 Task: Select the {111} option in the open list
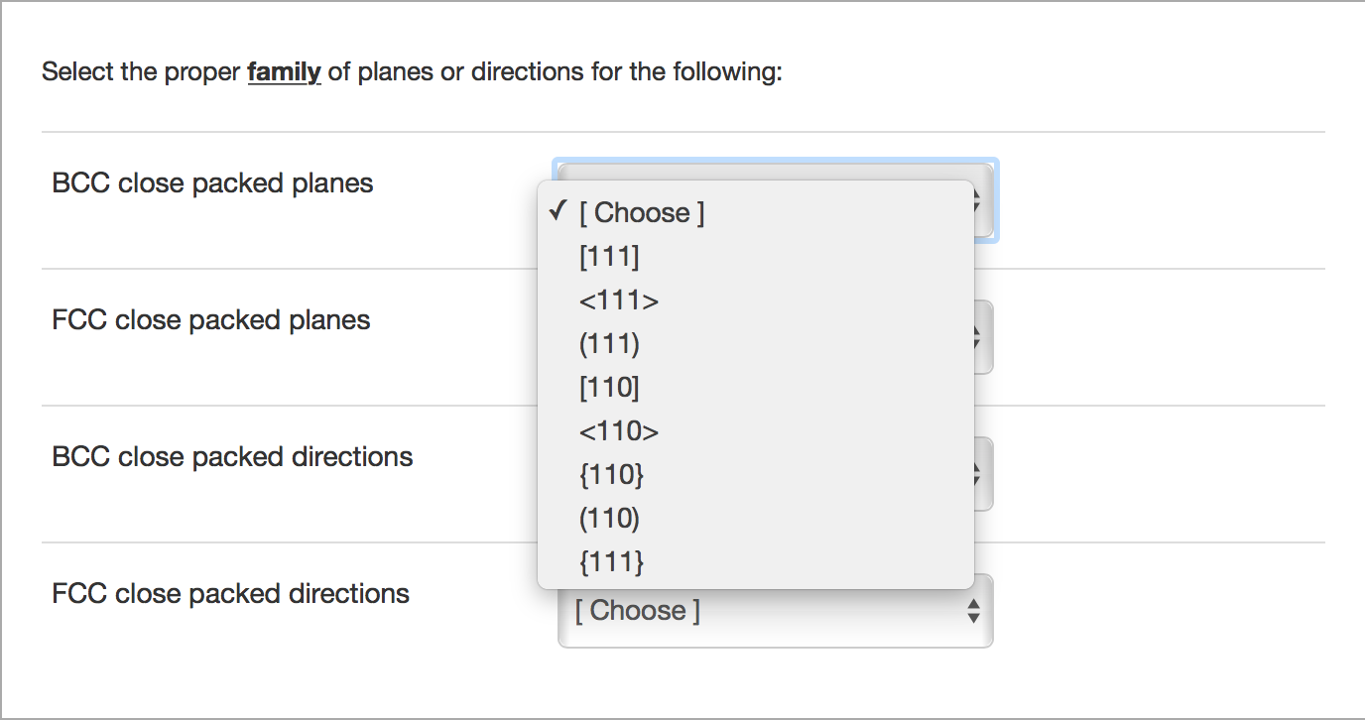[609, 561]
